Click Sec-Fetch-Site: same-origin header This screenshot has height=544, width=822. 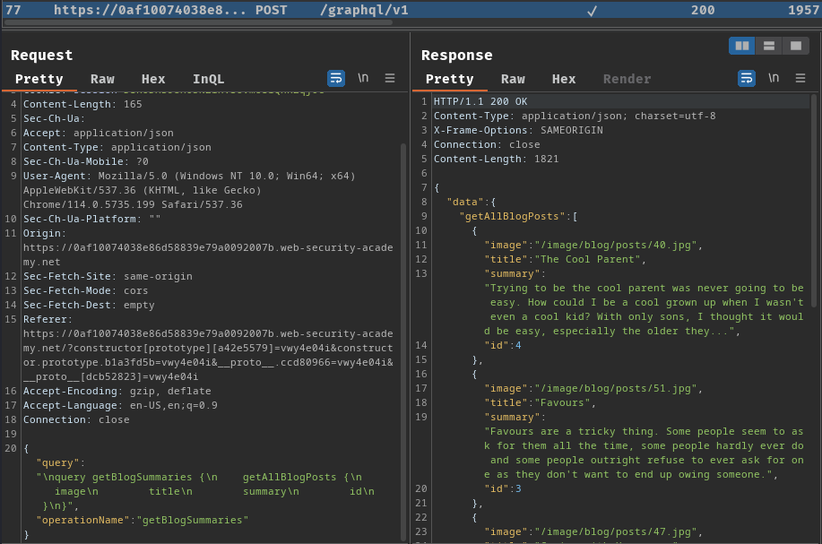pos(108,276)
